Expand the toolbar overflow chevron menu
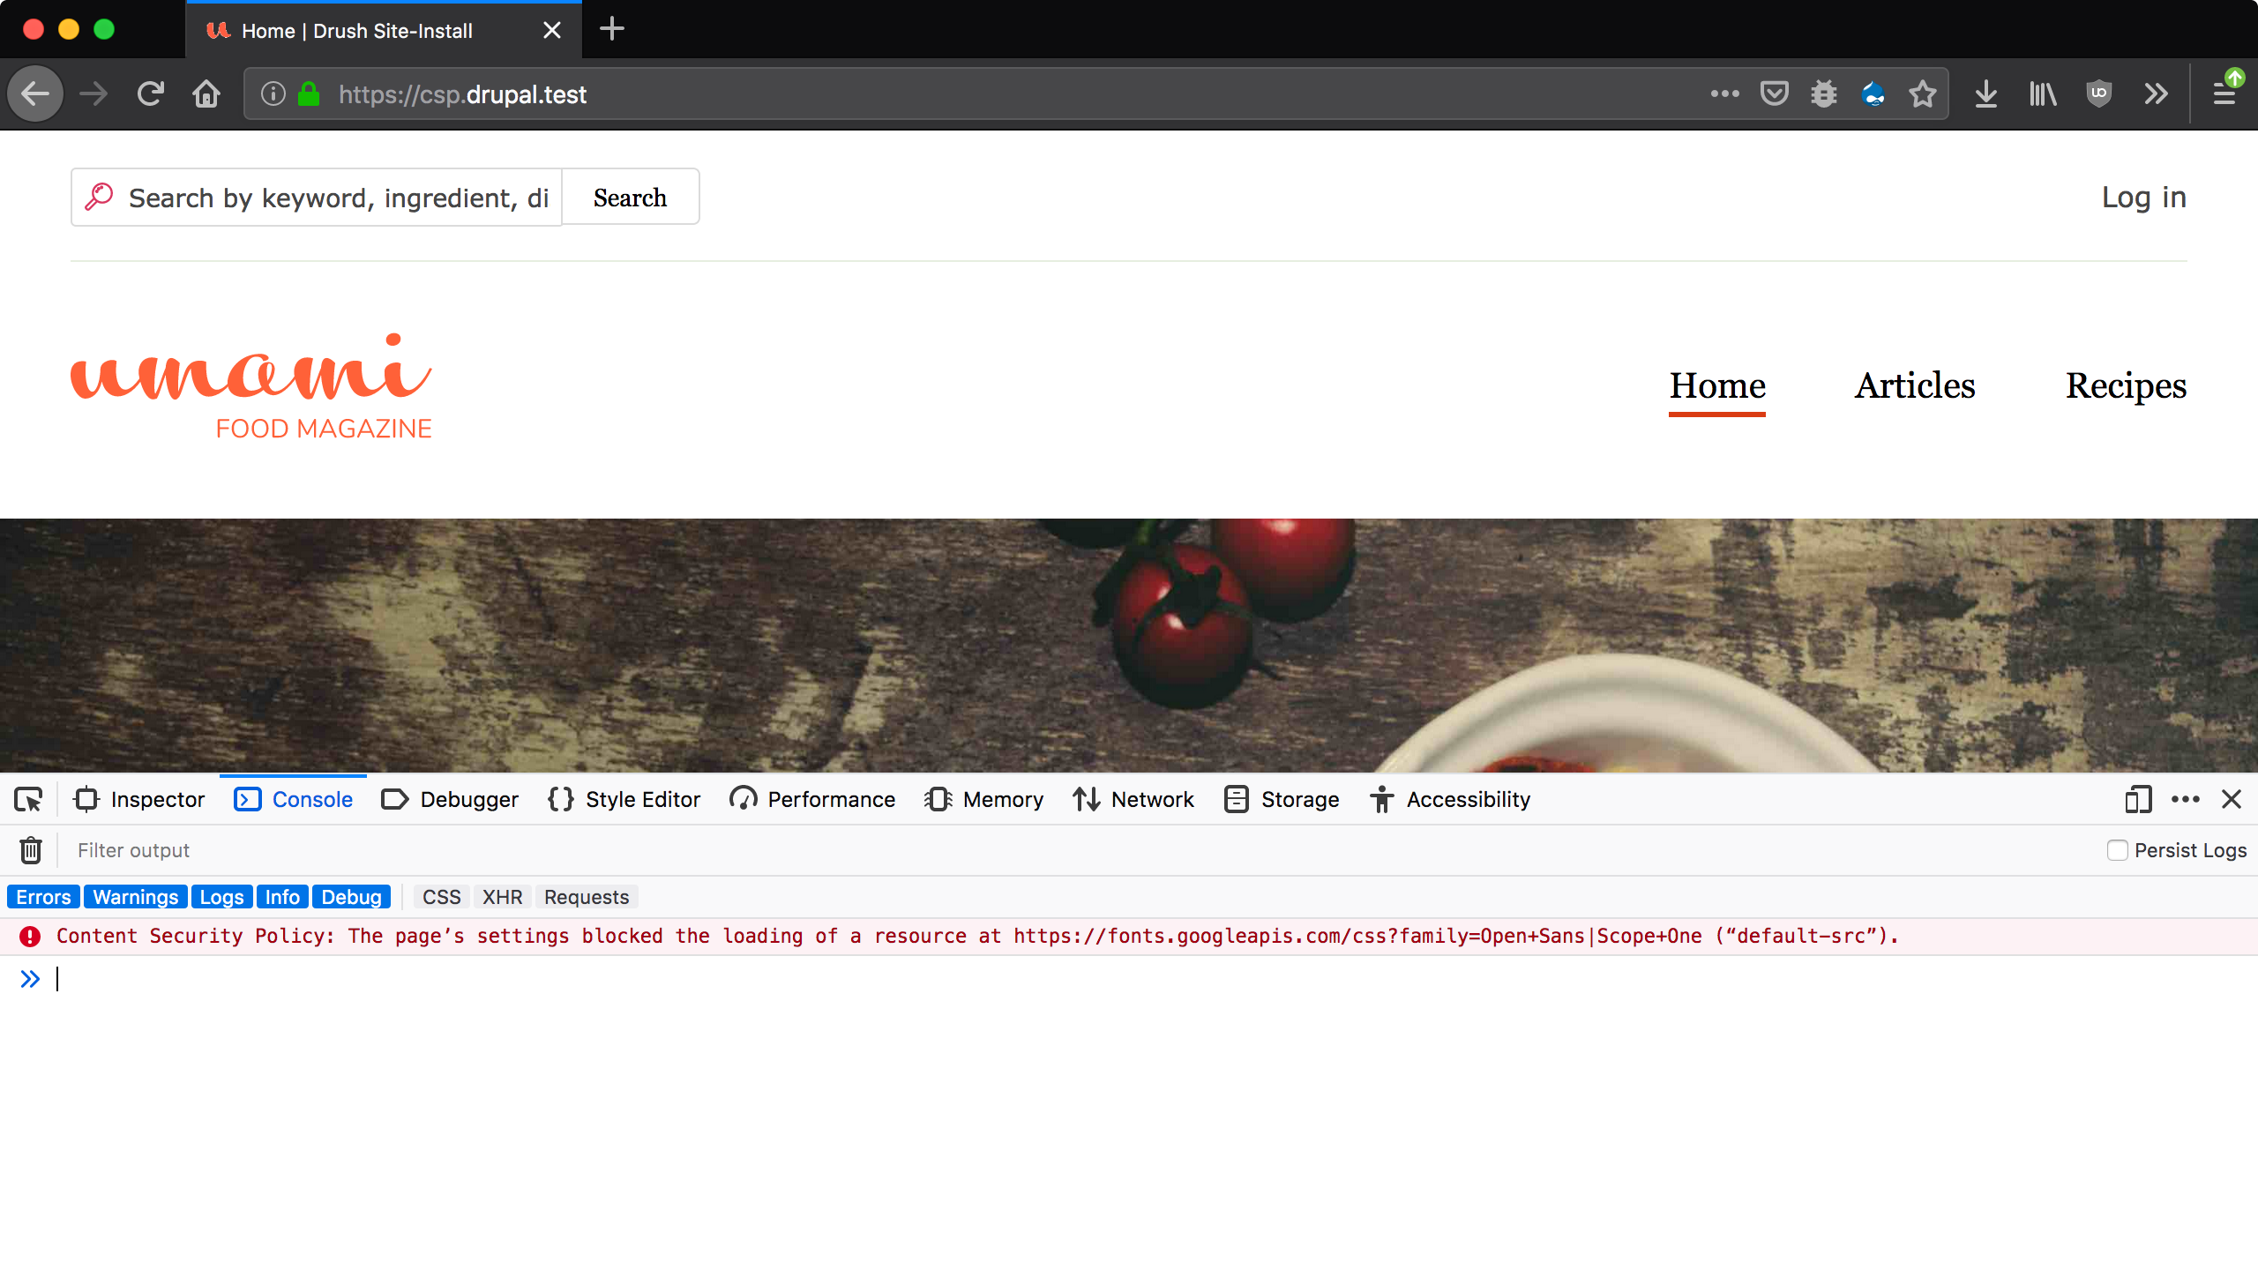The height and width of the screenshot is (1270, 2258). 2155,93
